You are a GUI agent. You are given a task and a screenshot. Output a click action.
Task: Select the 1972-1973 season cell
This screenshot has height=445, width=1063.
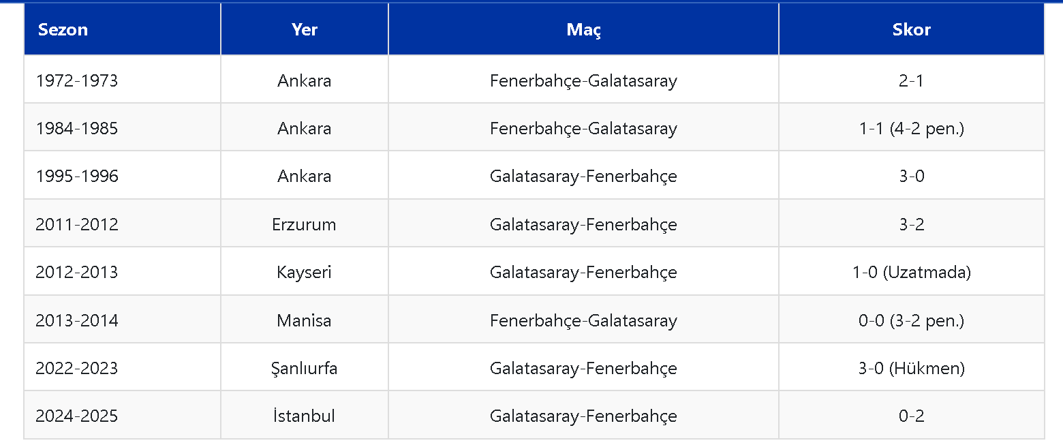pos(77,80)
